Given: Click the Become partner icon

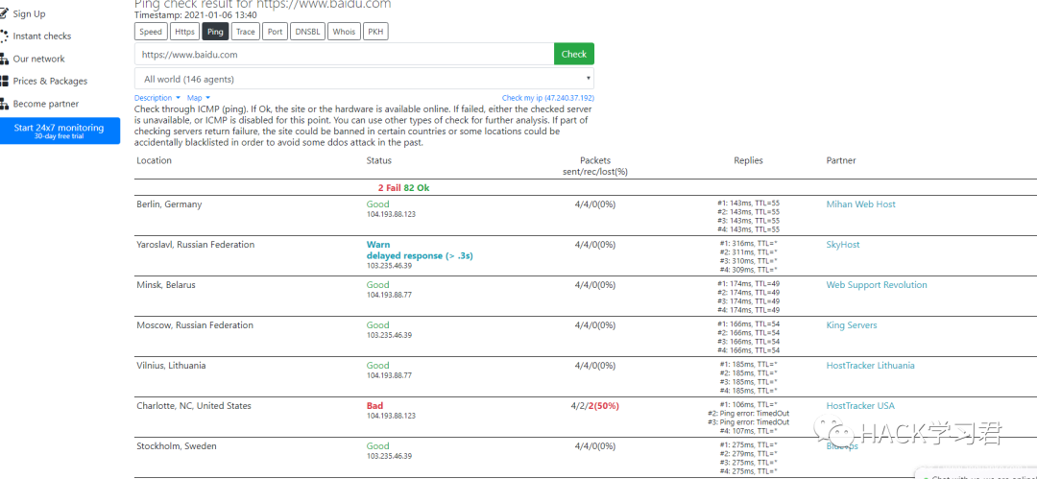Looking at the screenshot, I should pyautogui.click(x=4, y=104).
